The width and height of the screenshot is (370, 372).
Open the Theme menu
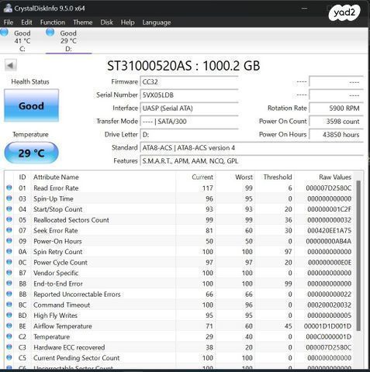coord(82,22)
